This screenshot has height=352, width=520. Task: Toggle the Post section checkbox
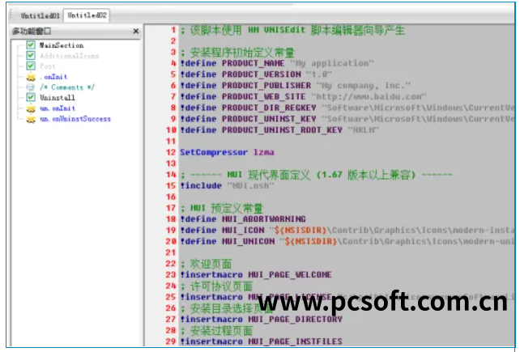[x=31, y=66]
